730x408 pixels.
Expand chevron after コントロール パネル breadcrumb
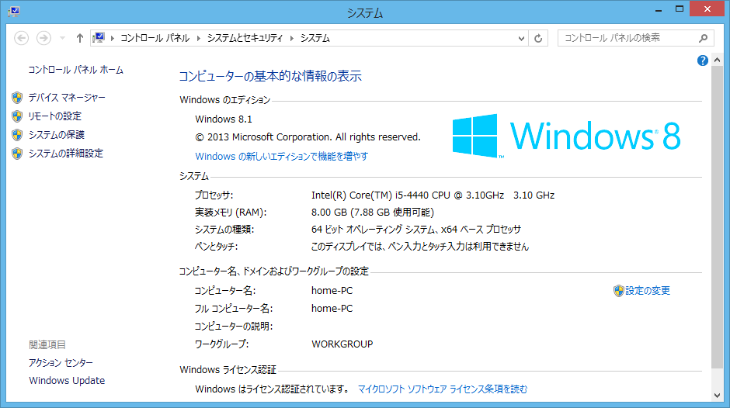click(x=198, y=38)
